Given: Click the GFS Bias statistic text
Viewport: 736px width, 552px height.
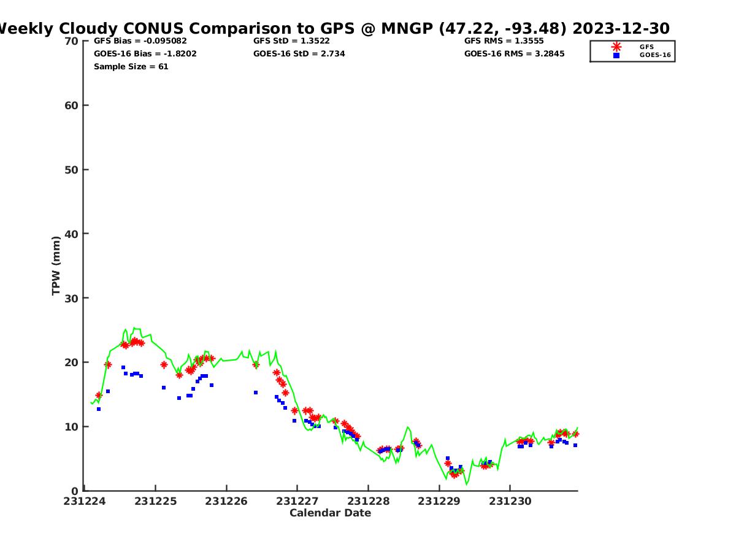Looking at the screenshot, I should [140, 41].
